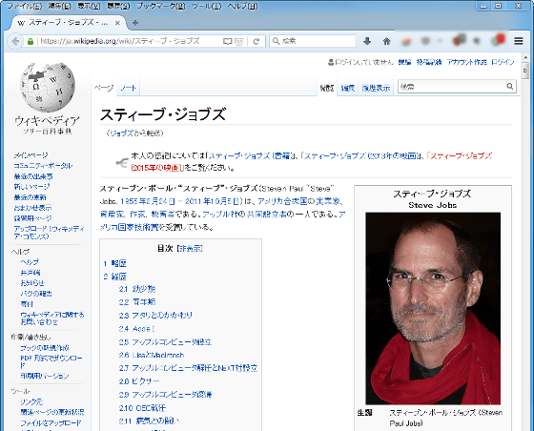Hide contents via 非表示 toggle
534x431 pixels.
click(190, 249)
